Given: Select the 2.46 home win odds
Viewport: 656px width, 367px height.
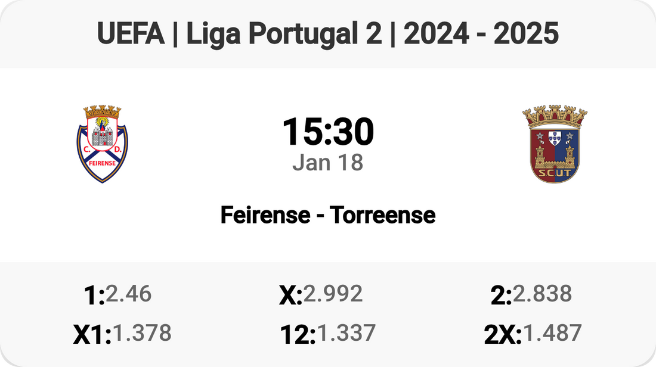Looking at the screenshot, I should (128, 294).
